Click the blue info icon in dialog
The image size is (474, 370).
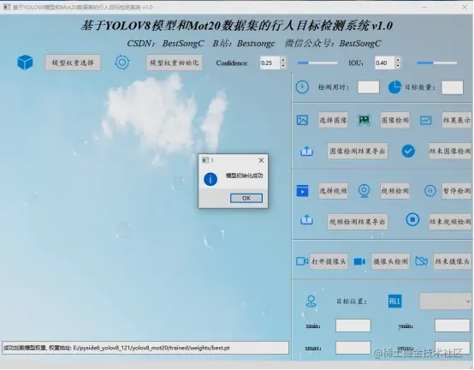coord(210,179)
